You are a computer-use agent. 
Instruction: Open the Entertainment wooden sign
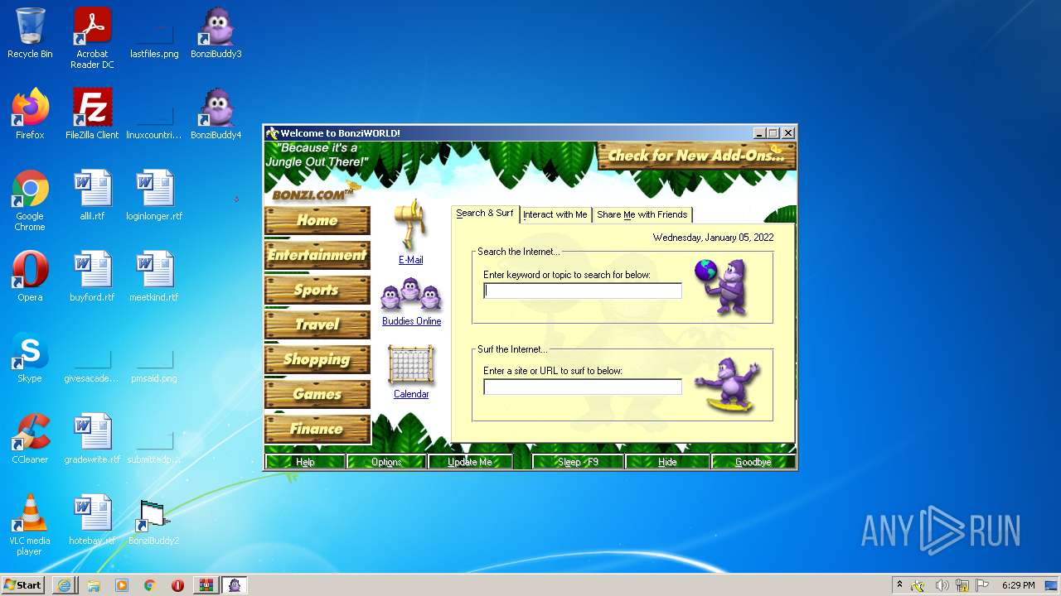click(x=317, y=256)
